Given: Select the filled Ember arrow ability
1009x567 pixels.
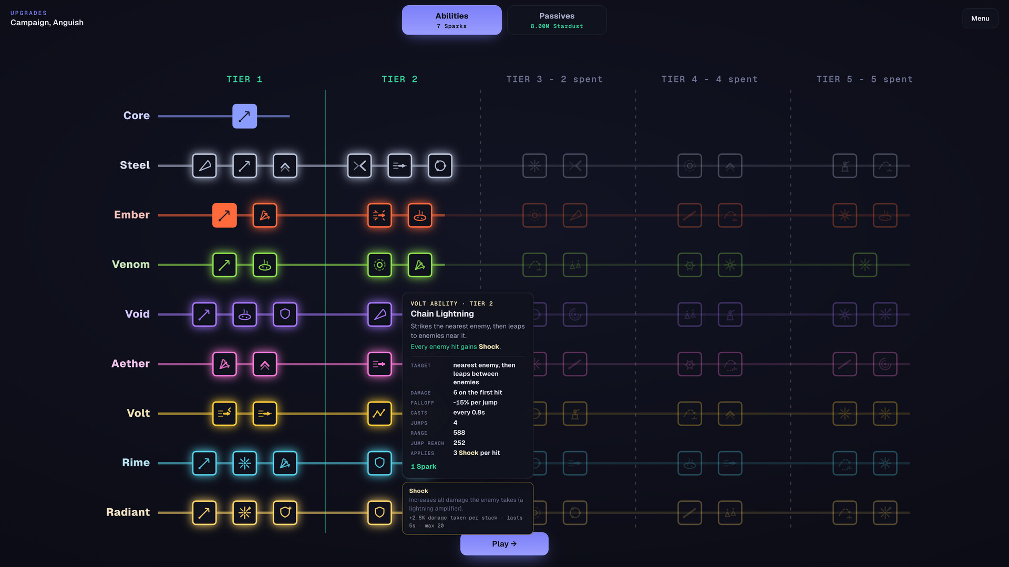Looking at the screenshot, I should (x=224, y=215).
